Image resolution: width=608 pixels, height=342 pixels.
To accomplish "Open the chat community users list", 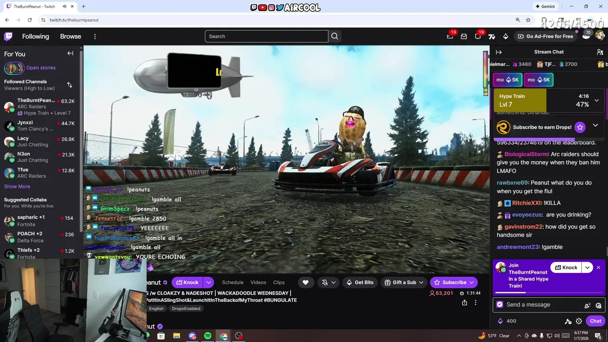I will (600, 52).
